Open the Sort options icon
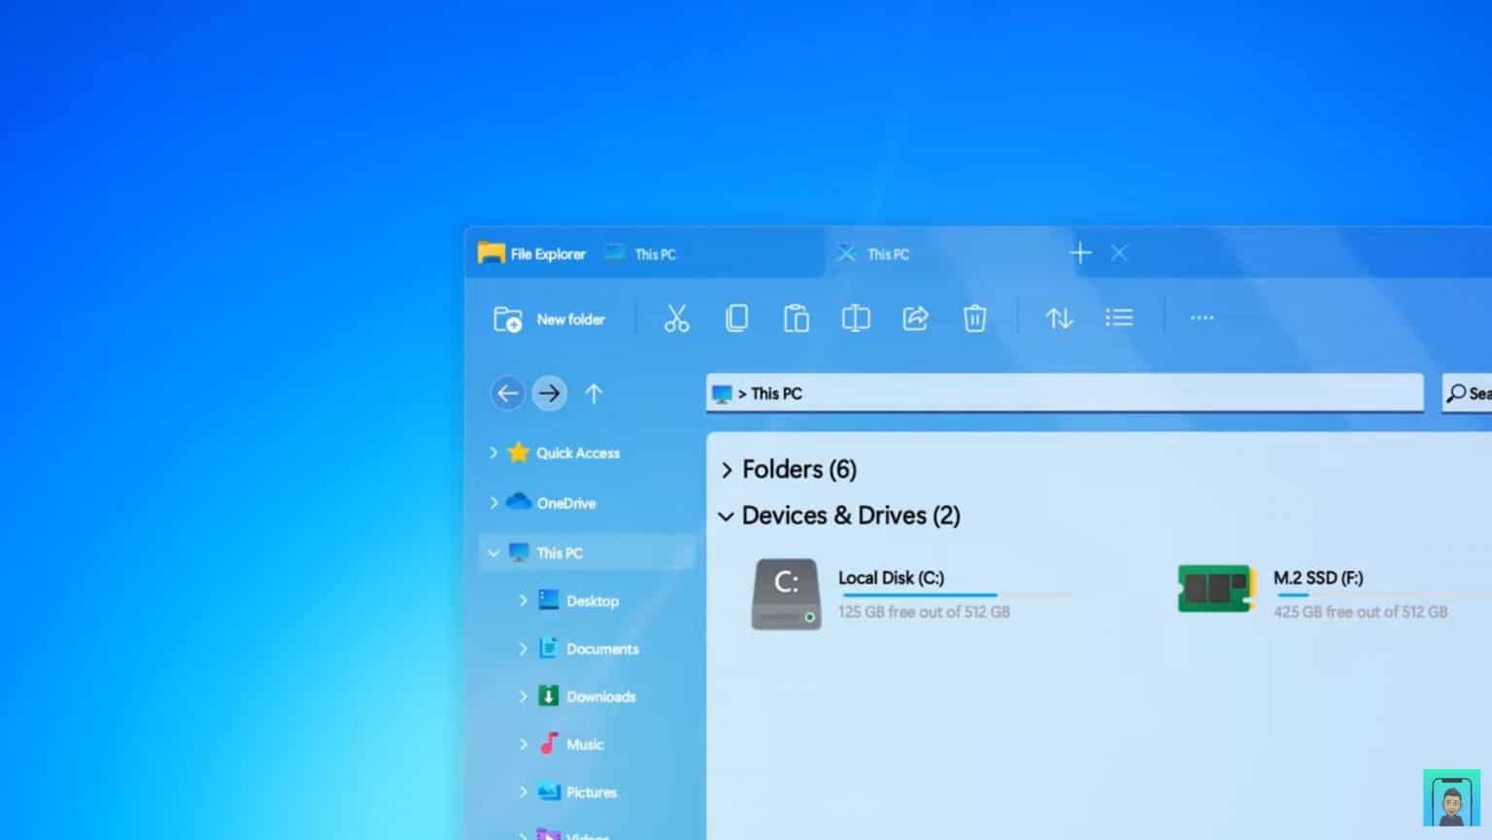This screenshot has width=1492, height=840. [1059, 318]
